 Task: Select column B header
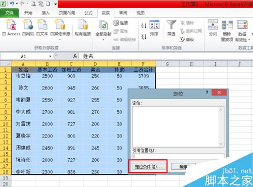47,64
